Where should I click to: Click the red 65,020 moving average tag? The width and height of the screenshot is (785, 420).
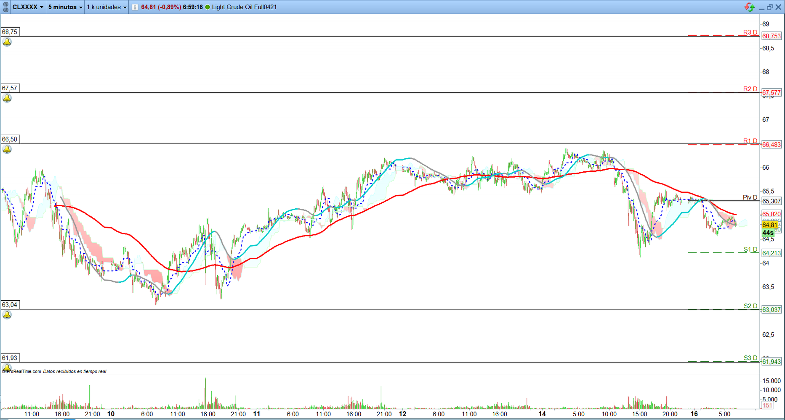[772, 214]
